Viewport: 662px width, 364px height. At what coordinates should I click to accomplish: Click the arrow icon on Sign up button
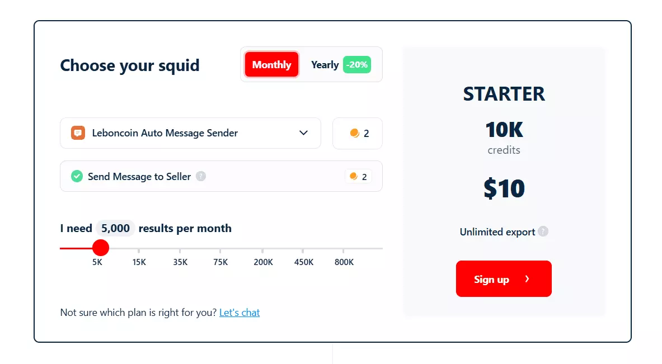(527, 279)
